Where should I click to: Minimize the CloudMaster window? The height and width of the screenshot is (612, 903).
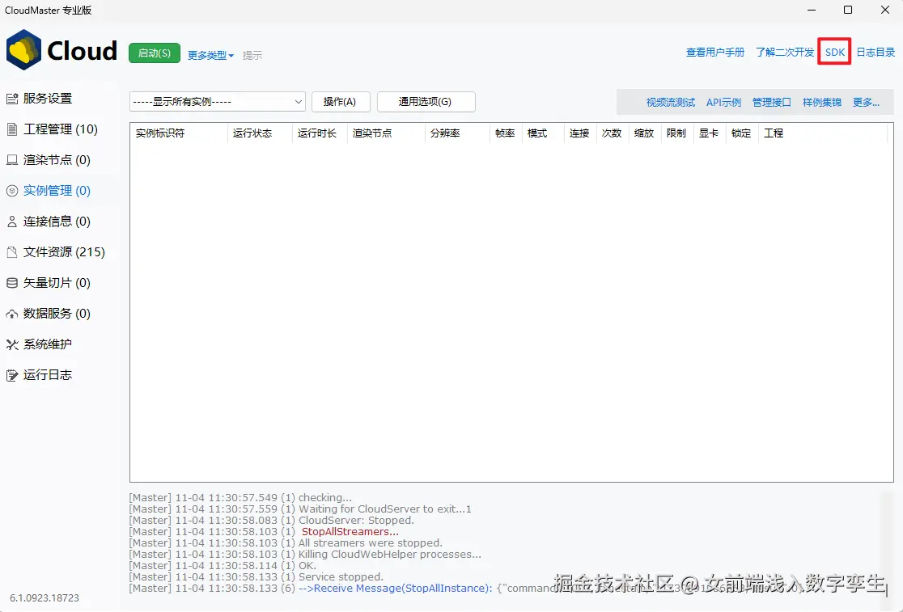click(812, 10)
